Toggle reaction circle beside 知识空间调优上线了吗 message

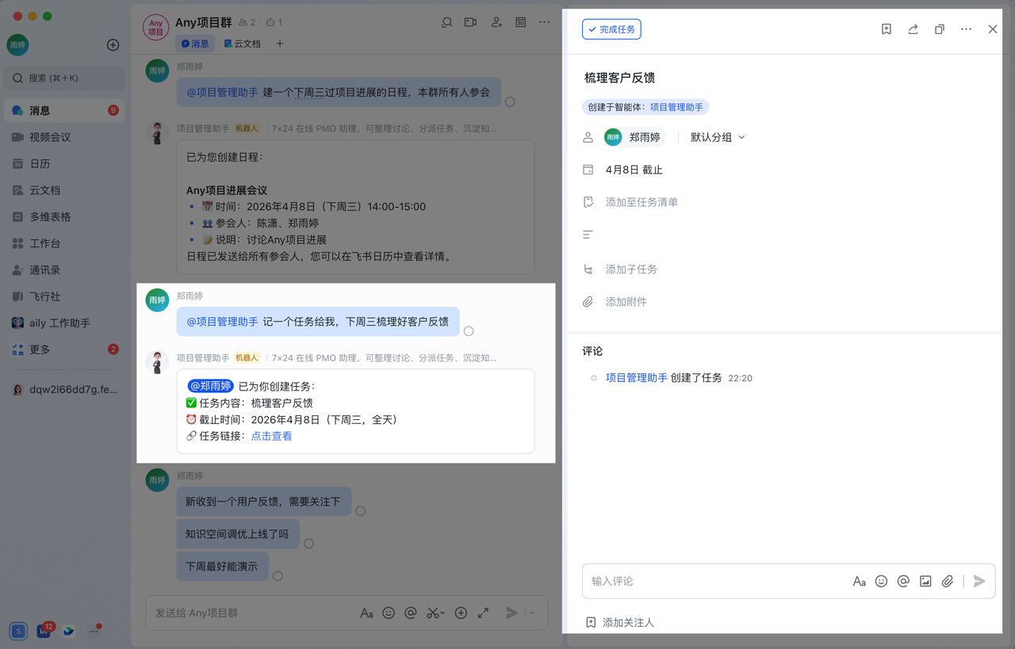click(x=308, y=544)
